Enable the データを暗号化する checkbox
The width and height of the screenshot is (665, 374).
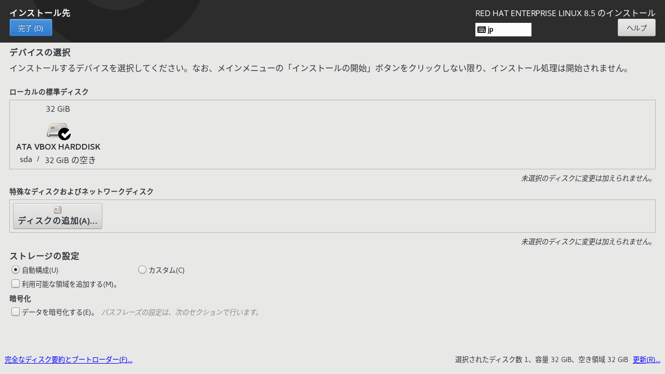(x=16, y=311)
